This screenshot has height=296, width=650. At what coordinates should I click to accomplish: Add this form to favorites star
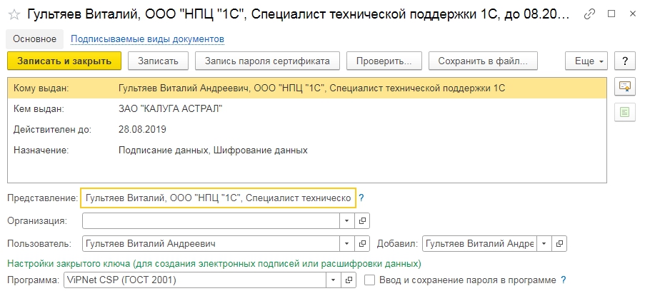pos(13,14)
